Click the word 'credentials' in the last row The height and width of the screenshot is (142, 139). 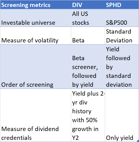point(16,138)
